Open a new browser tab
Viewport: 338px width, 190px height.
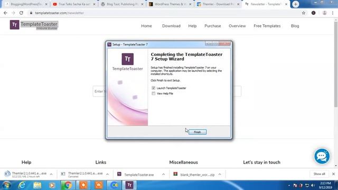296,4
